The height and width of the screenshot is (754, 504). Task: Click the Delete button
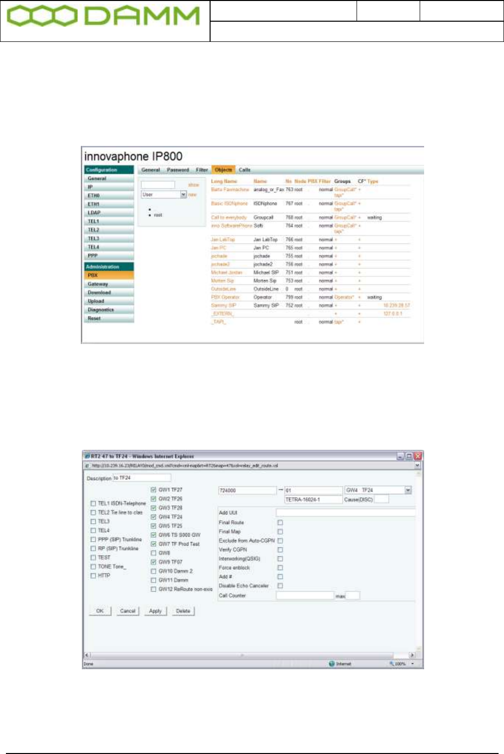tap(183, 611)
